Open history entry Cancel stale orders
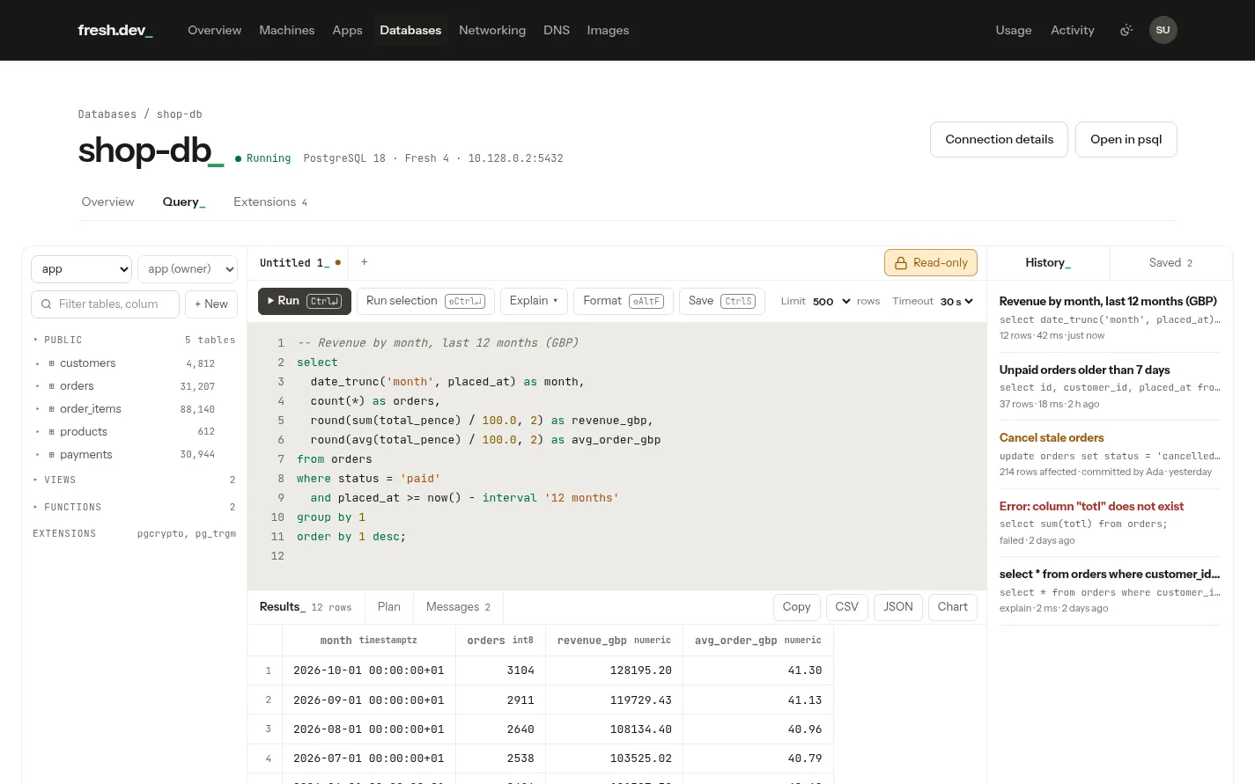This screenshot has height=784, width=1255. pos(1110,454)
